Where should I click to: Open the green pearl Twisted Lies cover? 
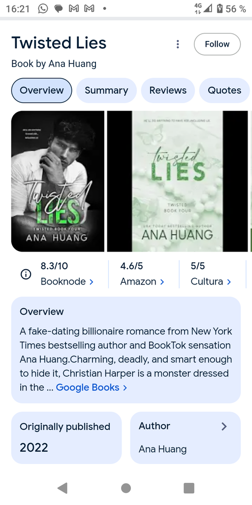pyautogui.click(x=177, y=181)
